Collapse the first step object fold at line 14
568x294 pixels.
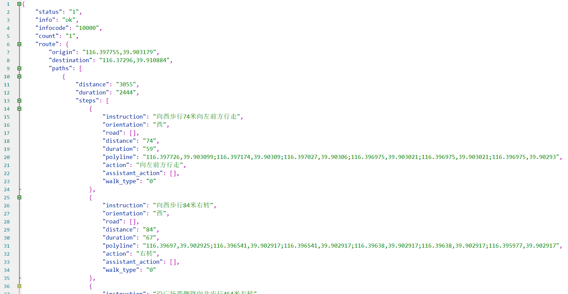[19, 109]
